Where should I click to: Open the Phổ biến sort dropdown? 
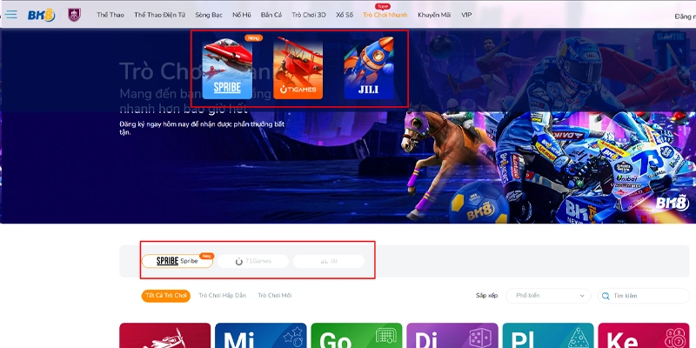click(x=548, y=296)
